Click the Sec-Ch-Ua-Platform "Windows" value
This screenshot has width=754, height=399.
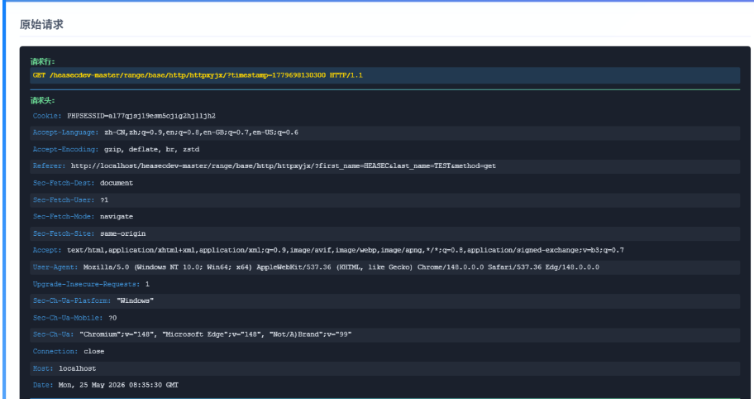tap(135, 300)
